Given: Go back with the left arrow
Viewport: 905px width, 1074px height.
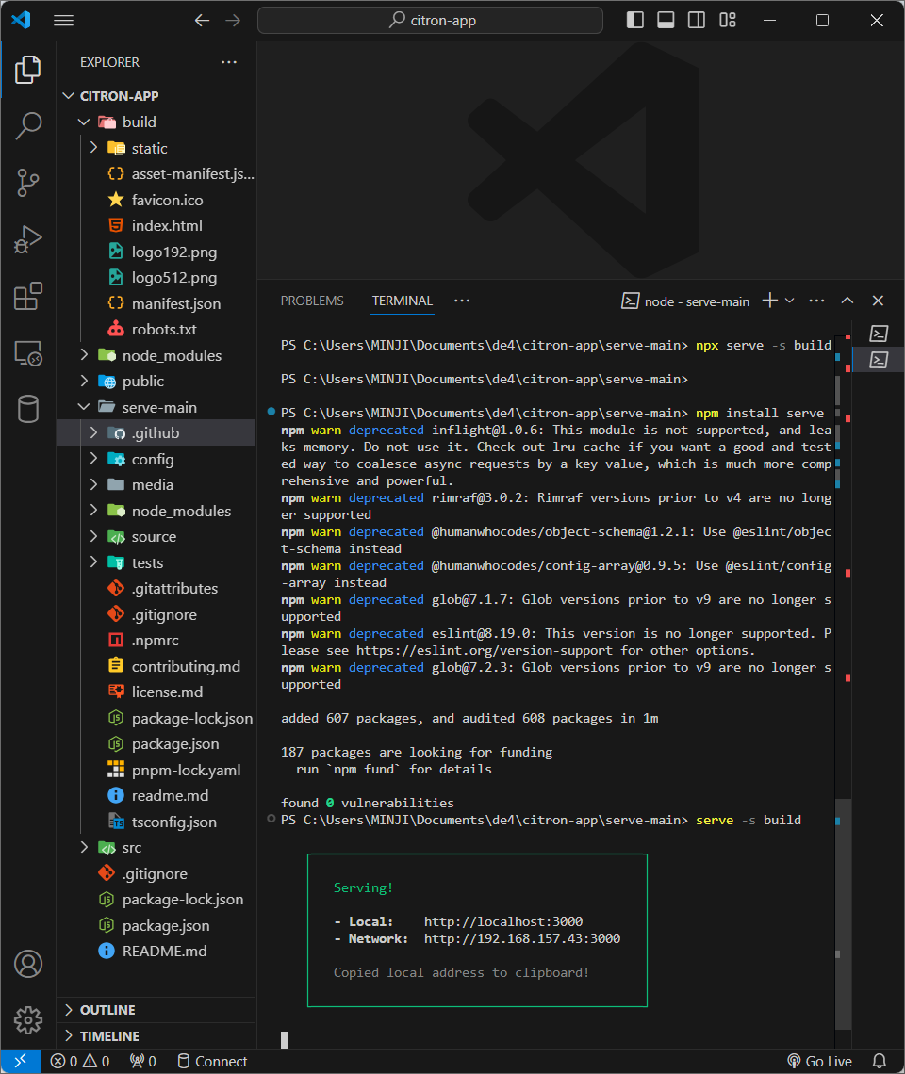Looking at the screenshot, I should coord(202,21).
